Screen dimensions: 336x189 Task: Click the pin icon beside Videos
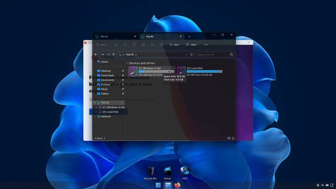pos(123,93)
